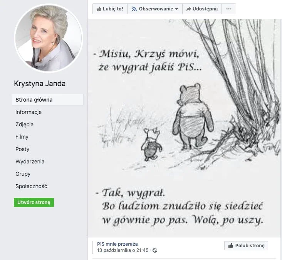Open Wydarzenia section
The width and height of the screenshot is (282, 260).
pos(30,161)
